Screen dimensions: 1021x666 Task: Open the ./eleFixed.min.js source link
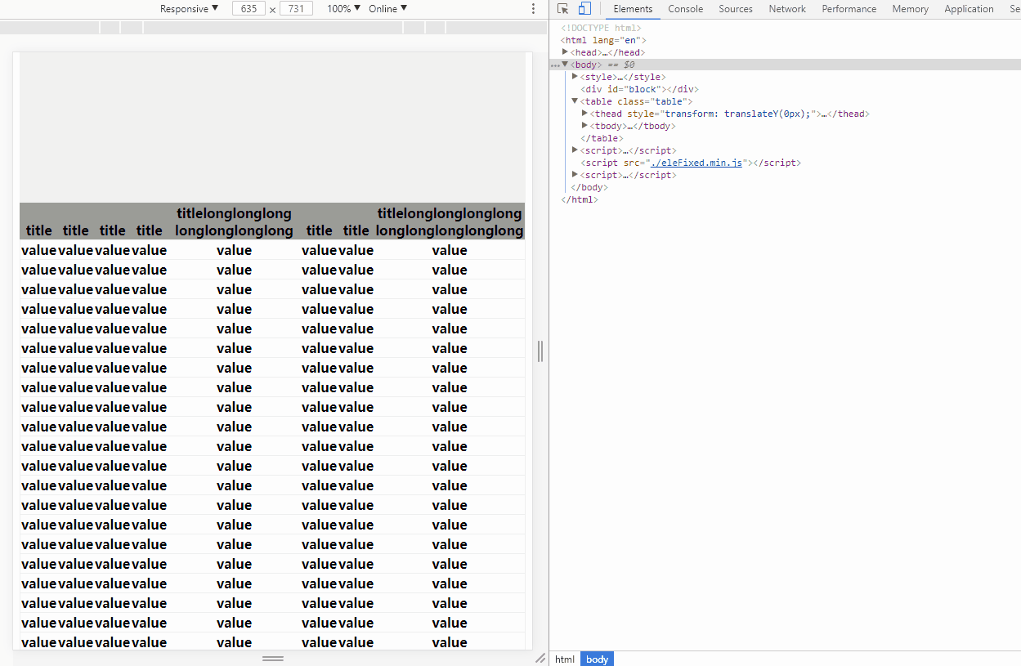[696, 163]
